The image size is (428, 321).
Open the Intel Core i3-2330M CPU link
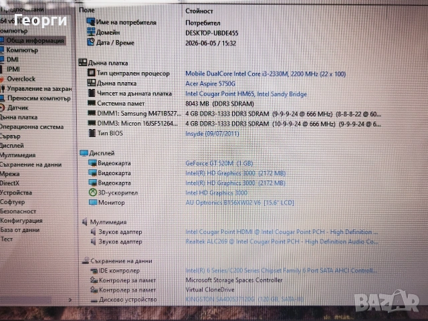(x=265, y=74)
